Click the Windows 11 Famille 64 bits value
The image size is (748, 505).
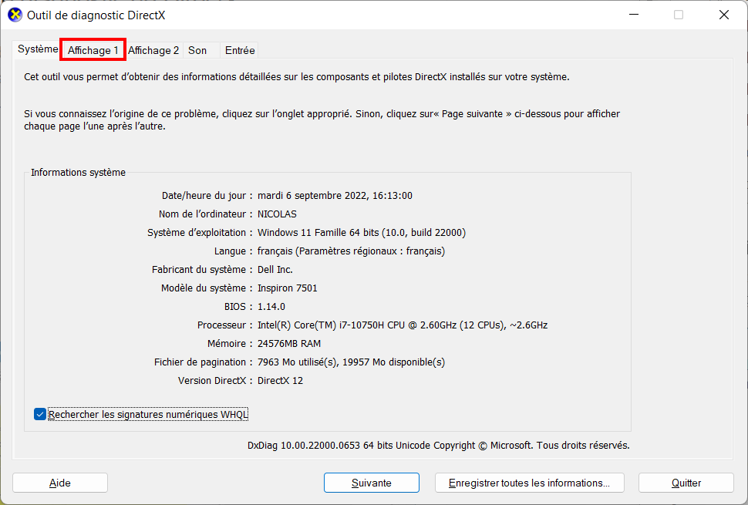tap(362, 233)
